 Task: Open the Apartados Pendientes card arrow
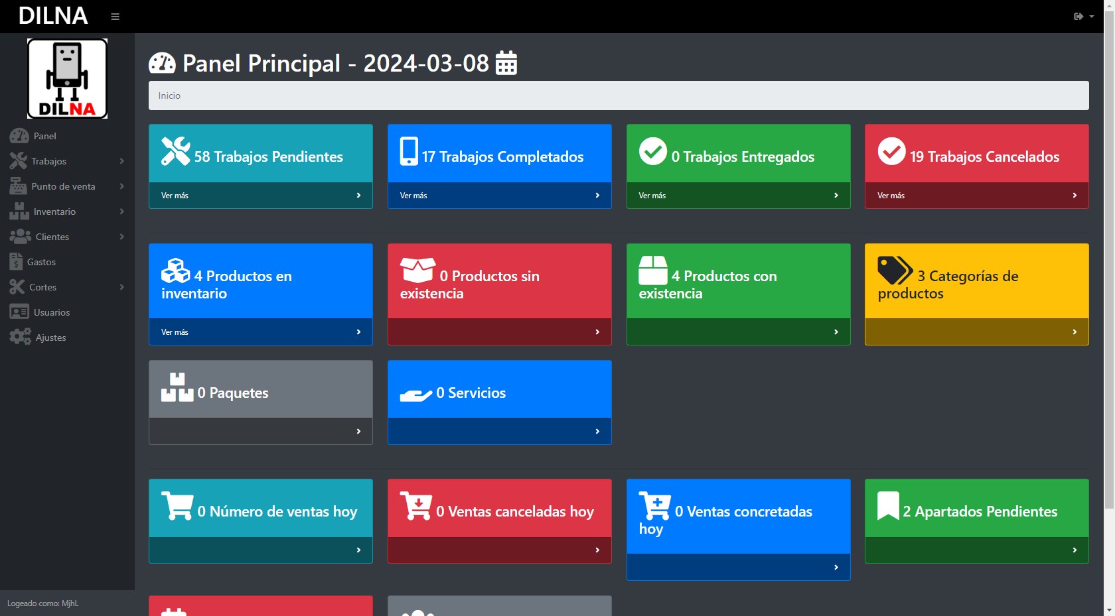point(1074,550)
